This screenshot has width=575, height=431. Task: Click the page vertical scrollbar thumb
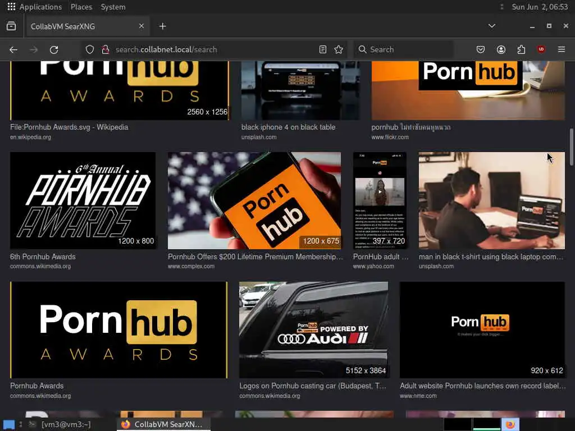click(x=571, y=147)
